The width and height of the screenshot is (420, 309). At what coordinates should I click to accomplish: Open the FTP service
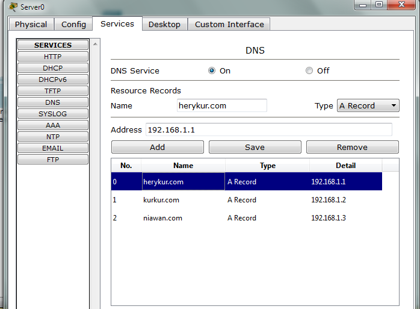coord(53,160)
